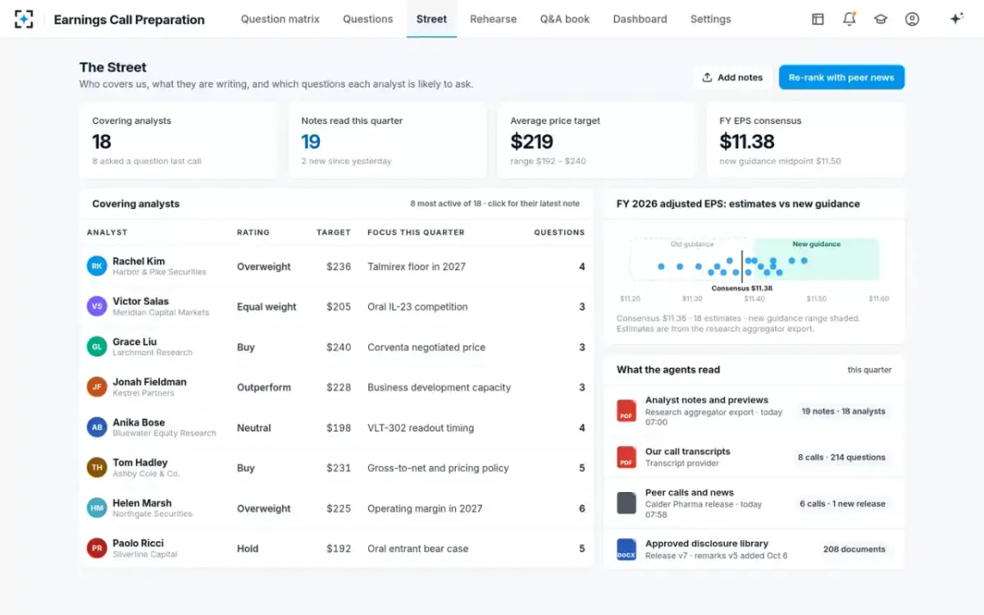The width and height of the screenshot is (984, 615).
Task: Click the "6 calls · 1 new release" badge
Action: 843,503
